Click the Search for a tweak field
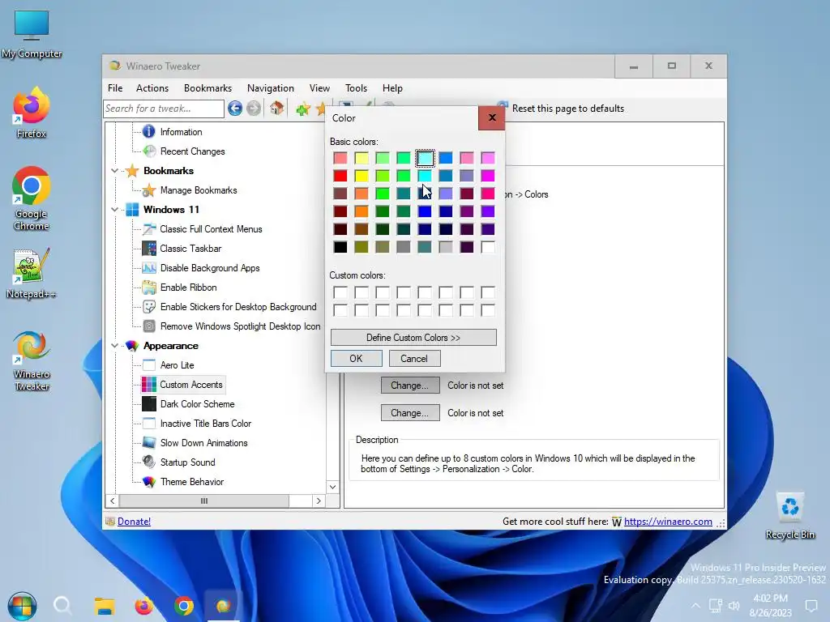Screen dimensions: 830x622 pyautogui.click(x=164, y=109)
